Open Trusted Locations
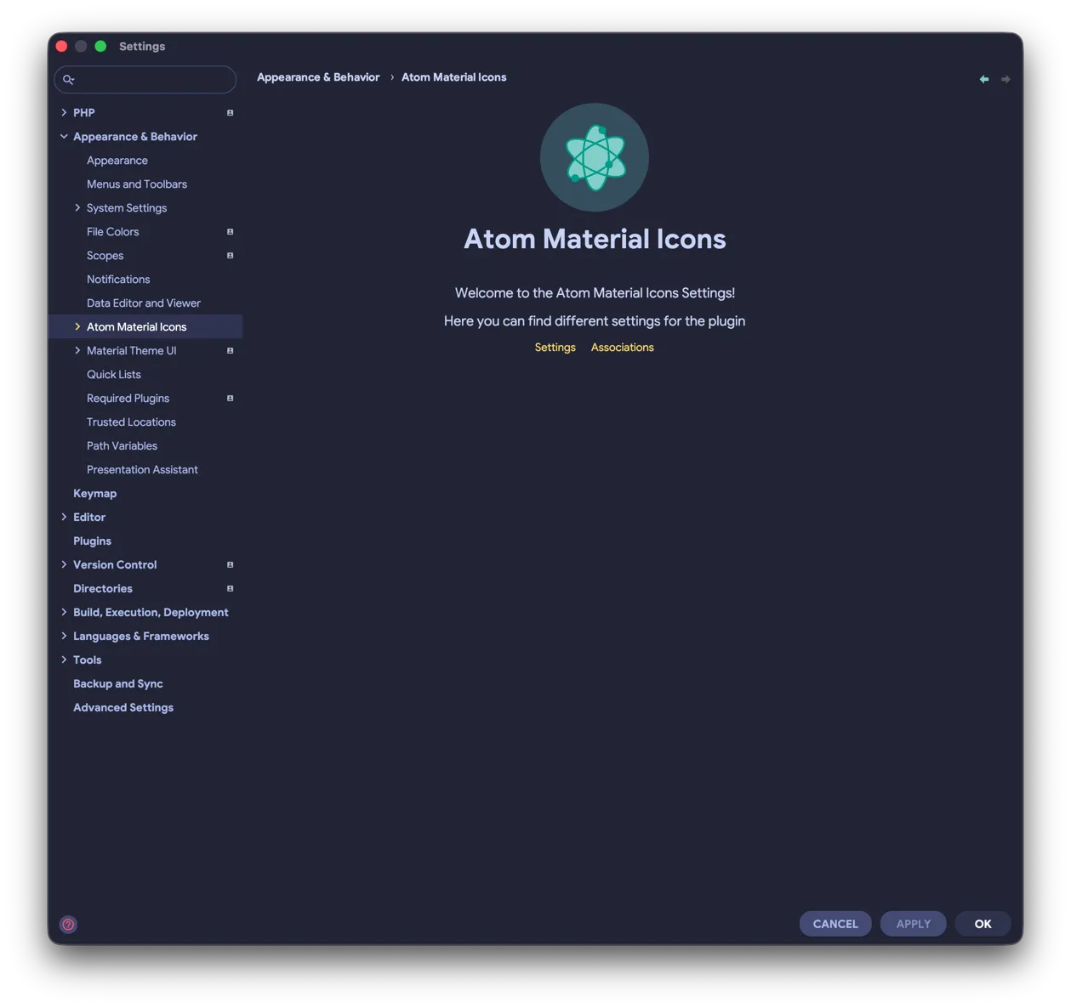1071x1008 pixels. click(x=131, y=422)
